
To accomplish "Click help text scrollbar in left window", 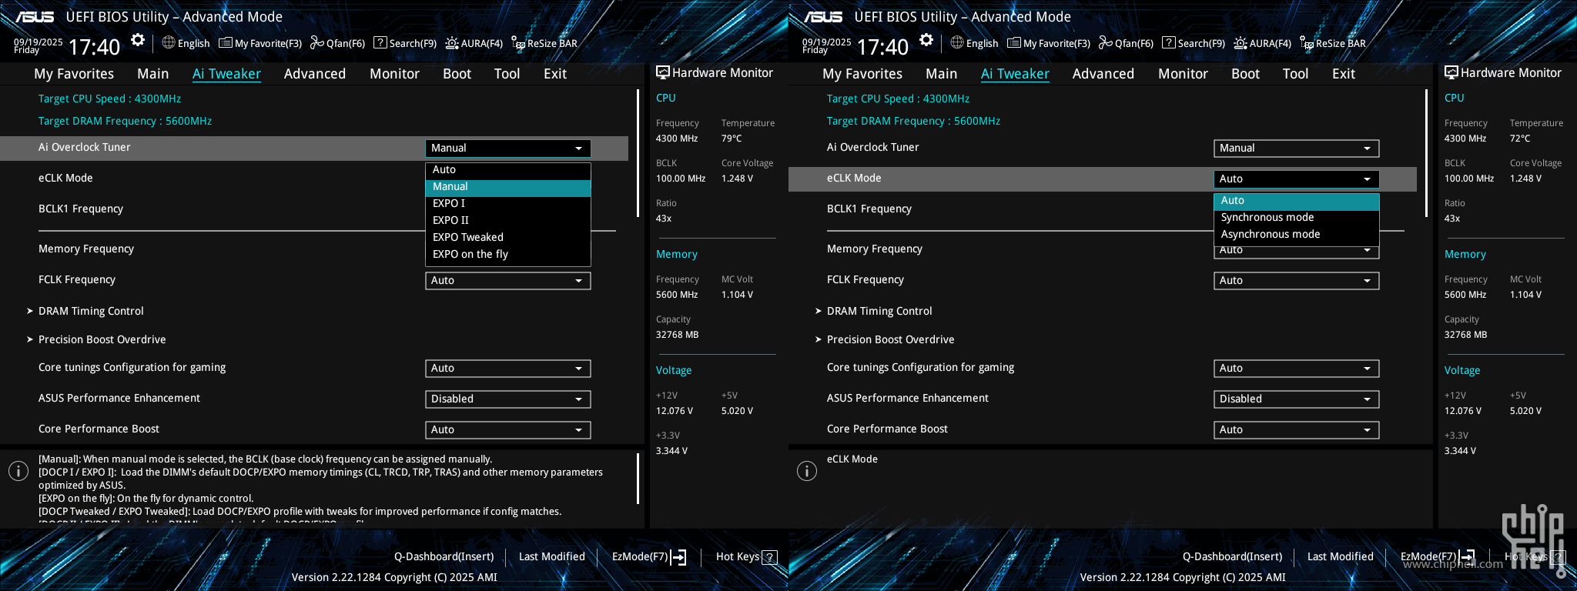I will 638,479.
